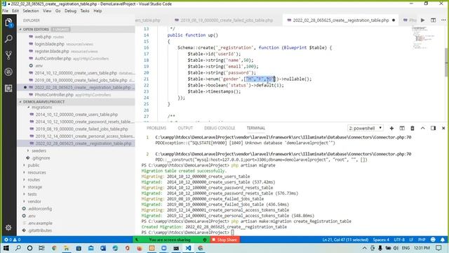Open the Manage settings gear
Screen dimensions: 449x253
click(x=8, y=228)
